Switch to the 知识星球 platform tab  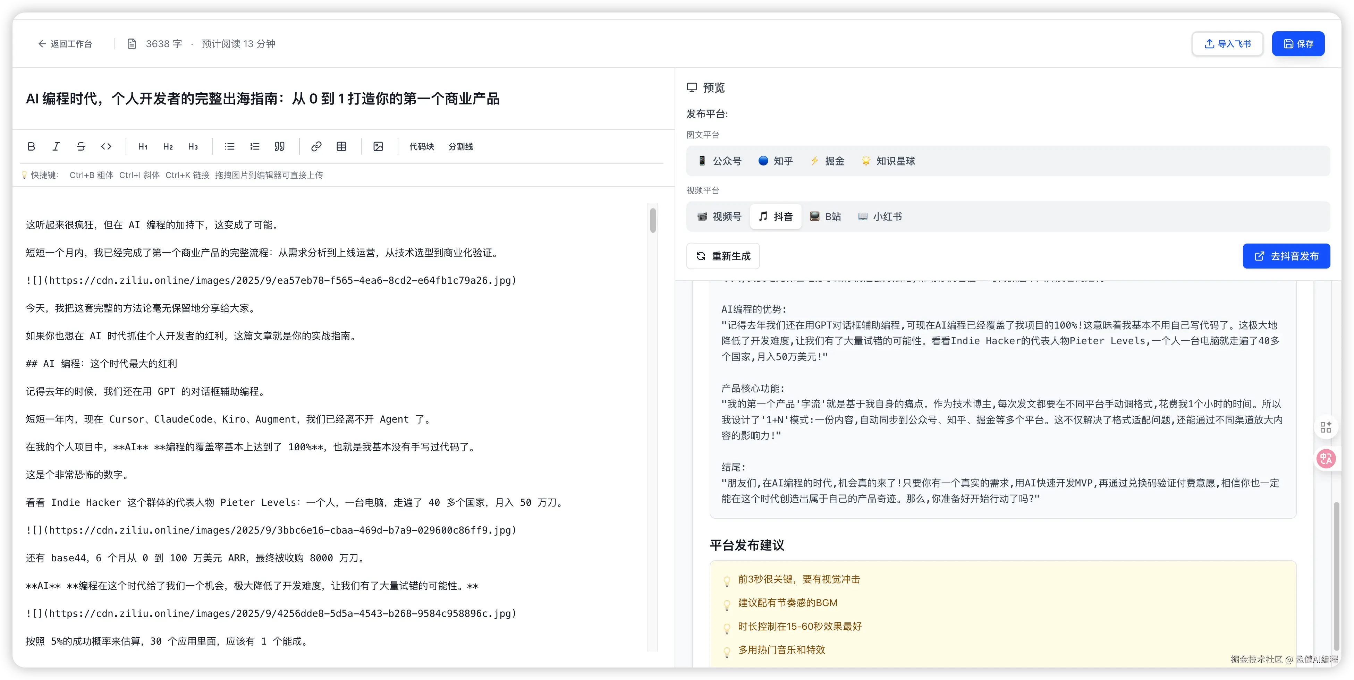pos(888,161)
